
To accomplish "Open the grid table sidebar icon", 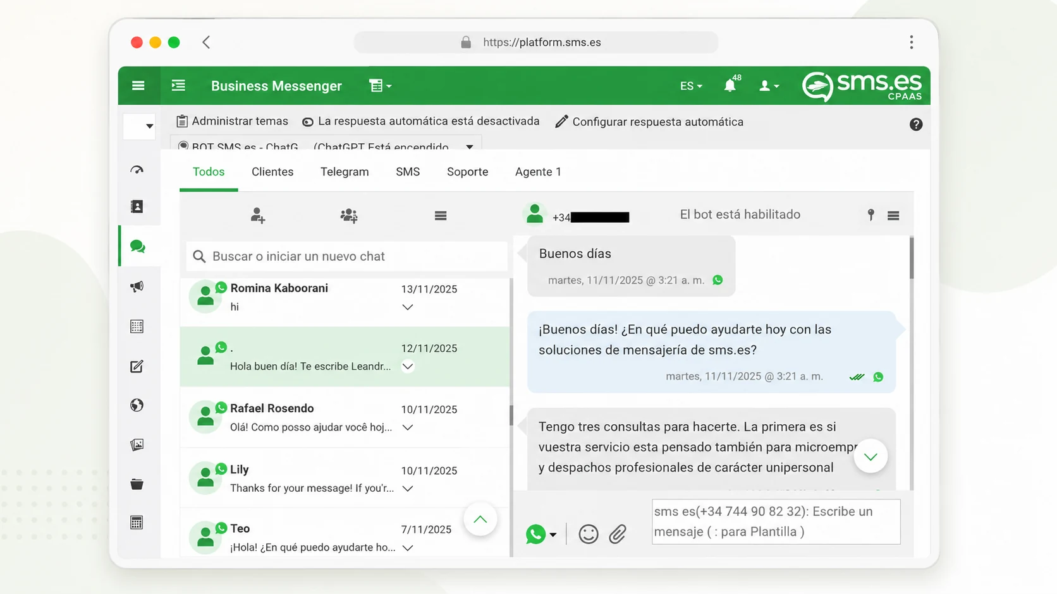I will (x=137, y=326).
